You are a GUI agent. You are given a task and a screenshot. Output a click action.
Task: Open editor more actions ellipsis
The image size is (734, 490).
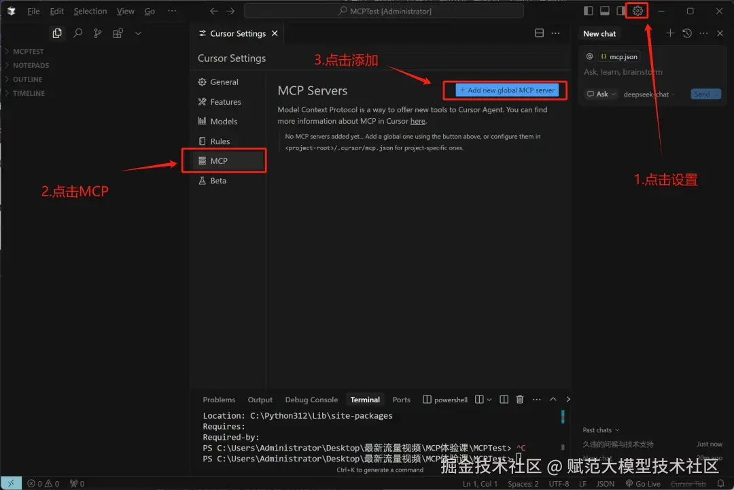point(555,33)
